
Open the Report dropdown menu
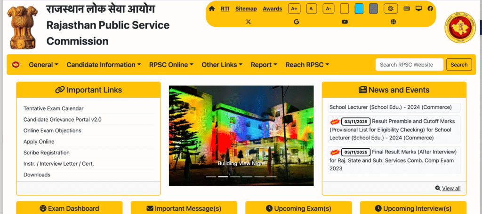click(264, 65)
